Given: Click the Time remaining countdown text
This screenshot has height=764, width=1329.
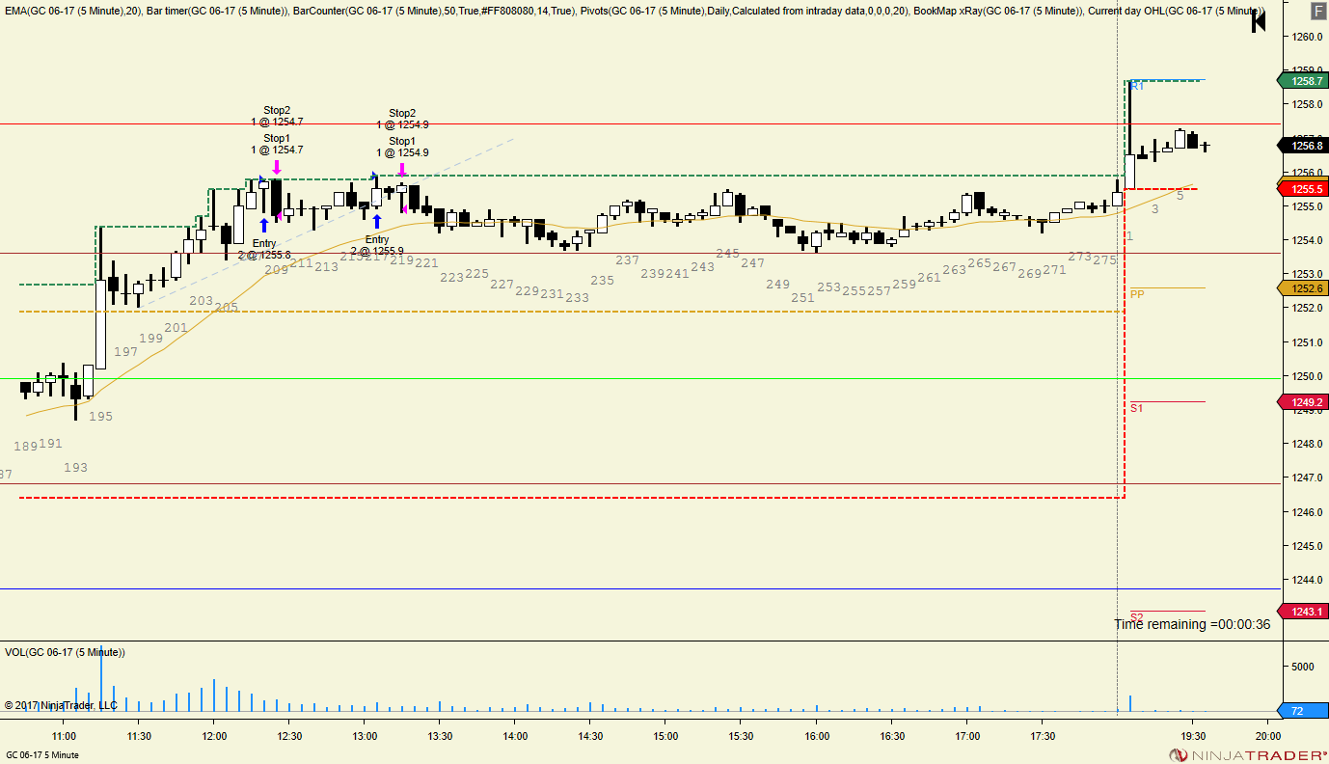Looking at the screenshot, I should pyautogui.click(x=1192, y=624).
